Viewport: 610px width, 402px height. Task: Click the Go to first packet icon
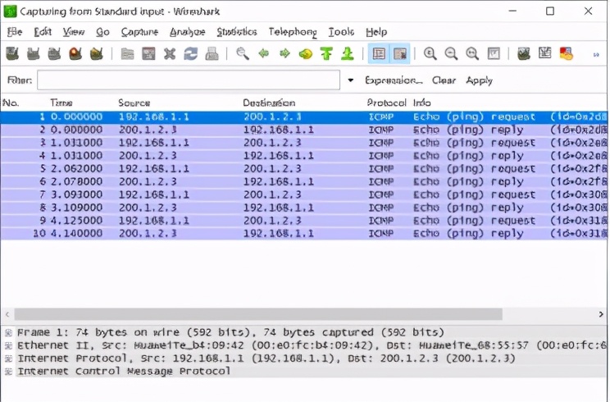pyautogui.click(x=326, y=54)
